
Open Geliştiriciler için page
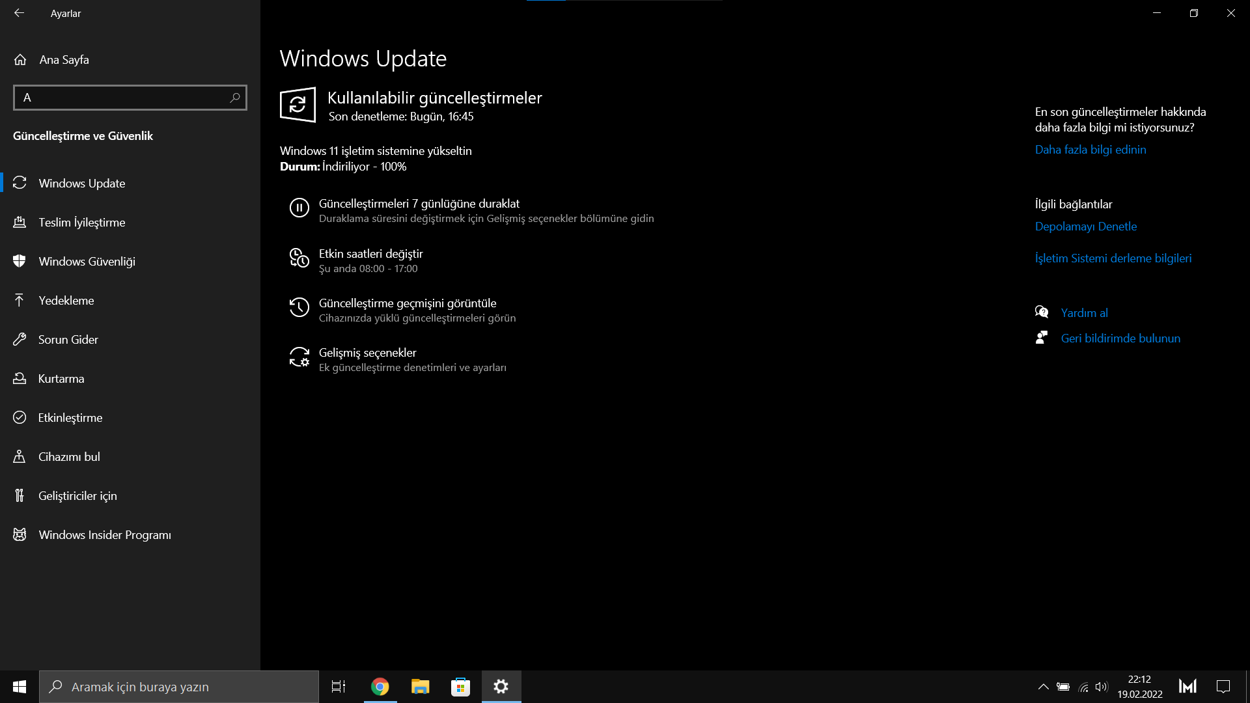[130, 496]
